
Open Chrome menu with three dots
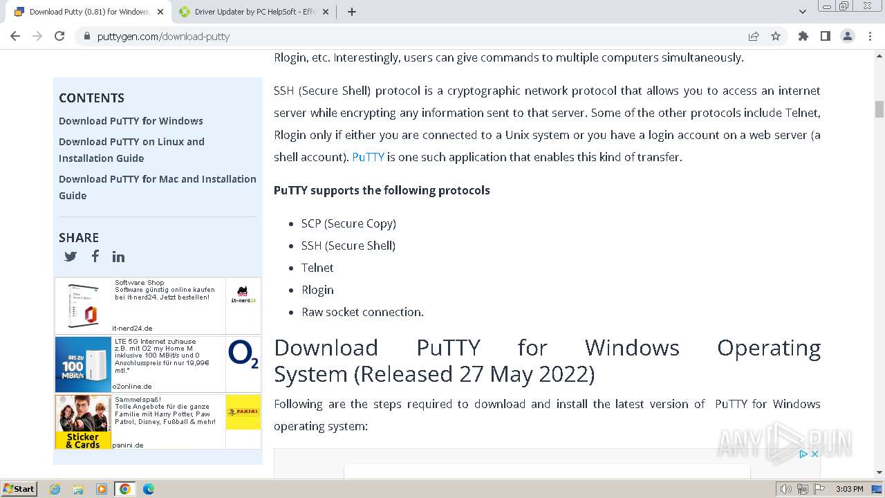click(870, 37)
